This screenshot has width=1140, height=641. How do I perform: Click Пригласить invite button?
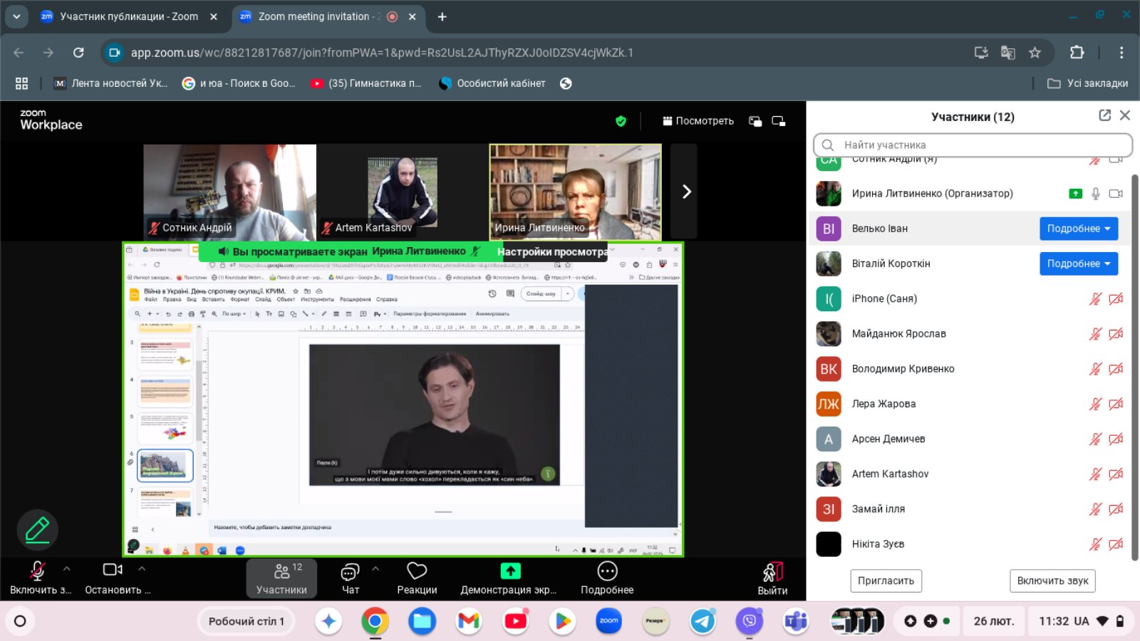[886, 580]
